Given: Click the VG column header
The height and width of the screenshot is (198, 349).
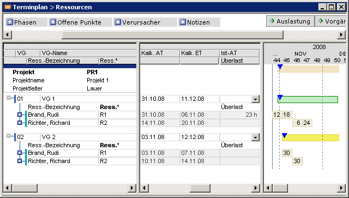Looking at the screenshot, I should 28,53.
